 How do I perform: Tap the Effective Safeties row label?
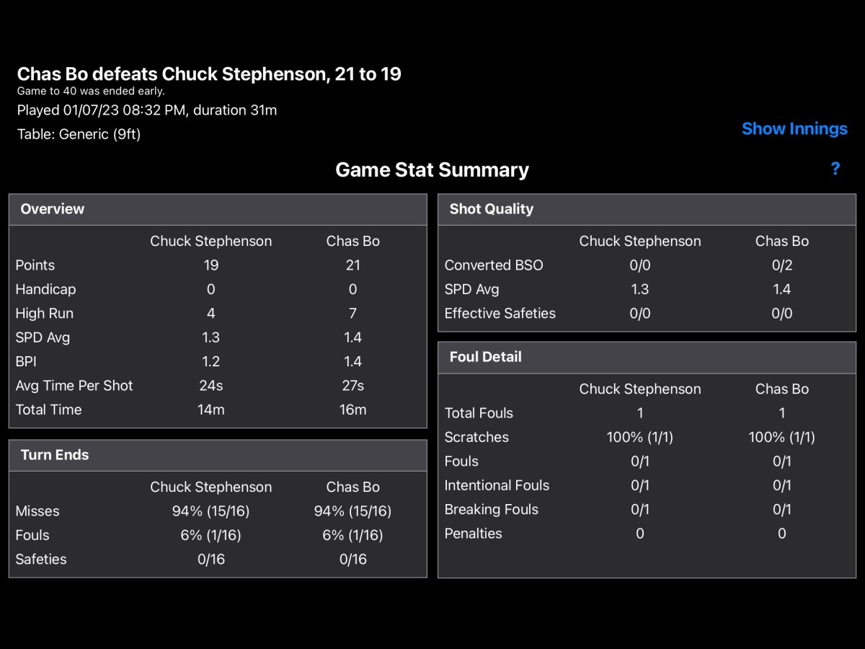(x=500, y=314)
